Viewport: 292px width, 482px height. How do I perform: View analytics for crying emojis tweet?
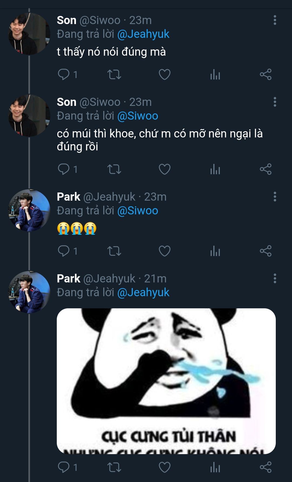click(x=215, y=251)
